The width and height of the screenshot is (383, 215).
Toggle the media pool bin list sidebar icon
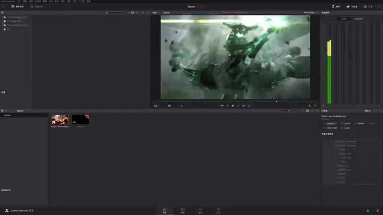pos(3,110)
